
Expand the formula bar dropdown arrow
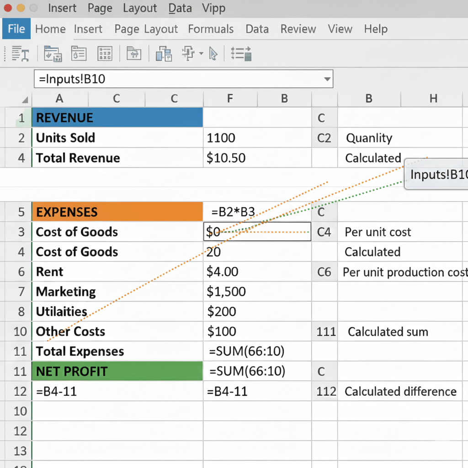pyautogui.click(x=327, y=79)
